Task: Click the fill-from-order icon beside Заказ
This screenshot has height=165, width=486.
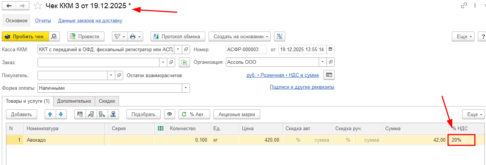Action: tap(184, 62)
